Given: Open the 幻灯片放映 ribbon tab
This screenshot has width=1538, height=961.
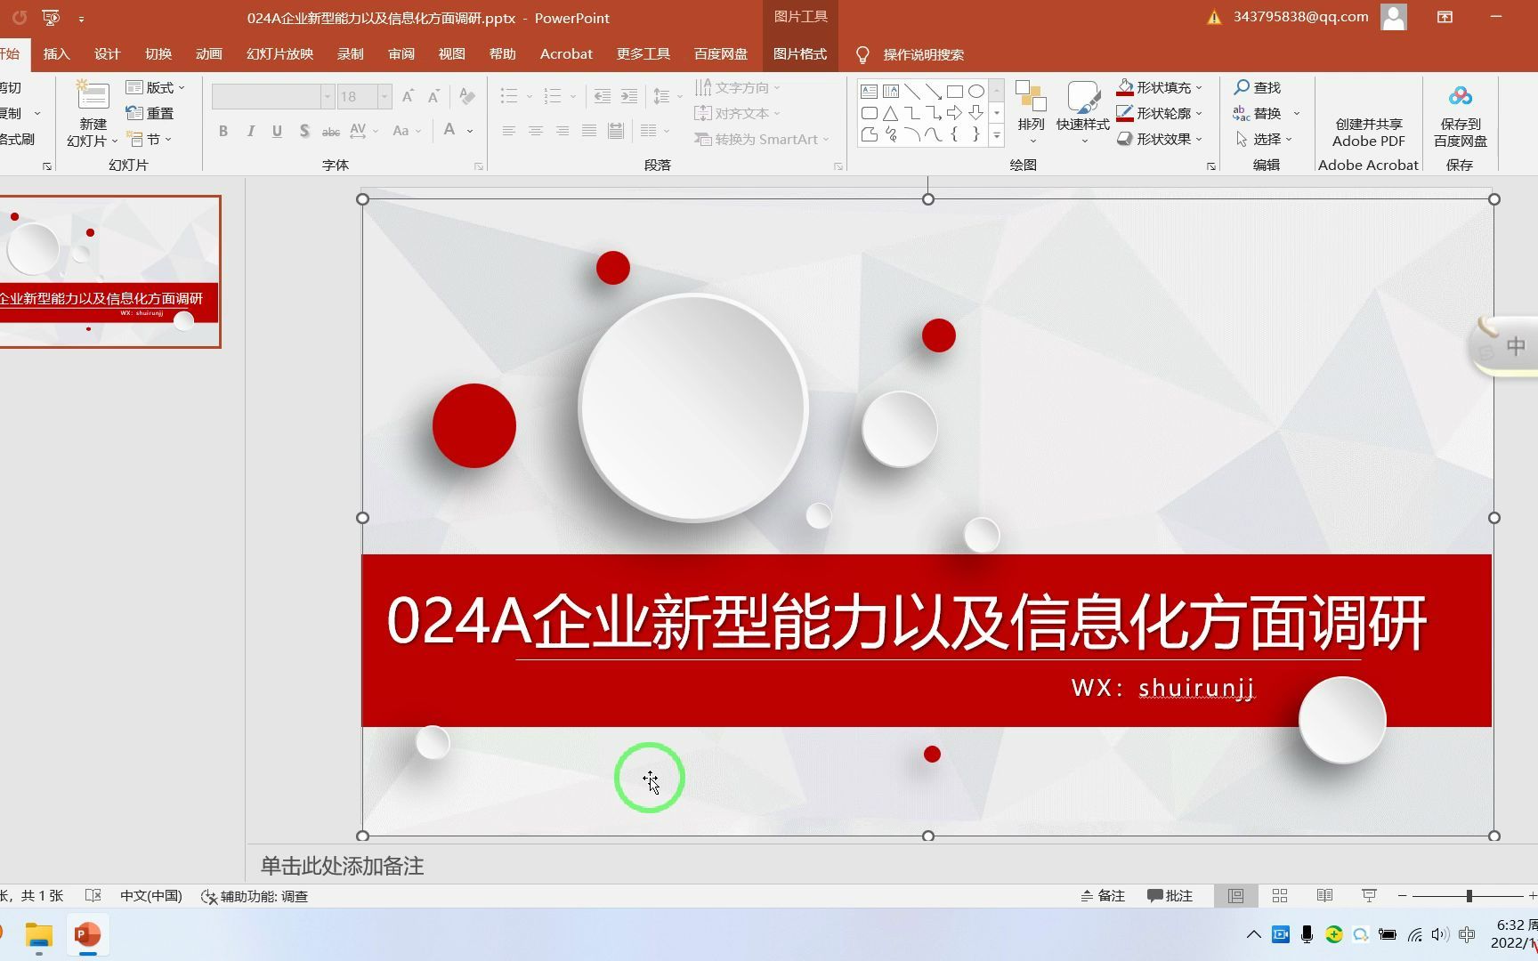Looking at the screenshot, I should point(280,53).
